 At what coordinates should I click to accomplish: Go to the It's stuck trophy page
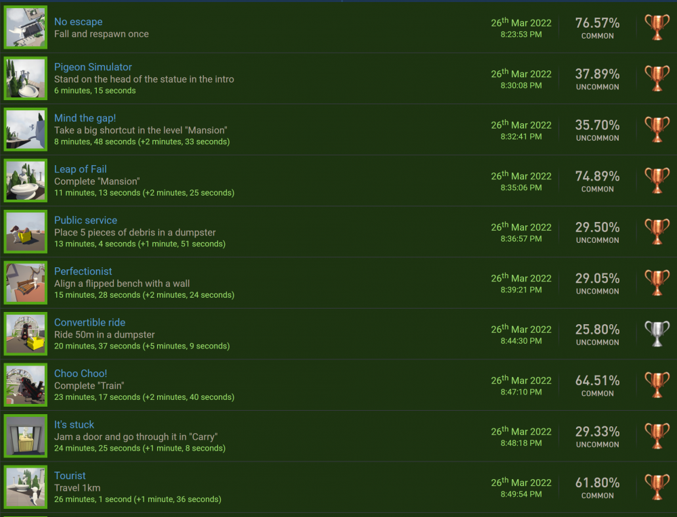coord(74,424)
